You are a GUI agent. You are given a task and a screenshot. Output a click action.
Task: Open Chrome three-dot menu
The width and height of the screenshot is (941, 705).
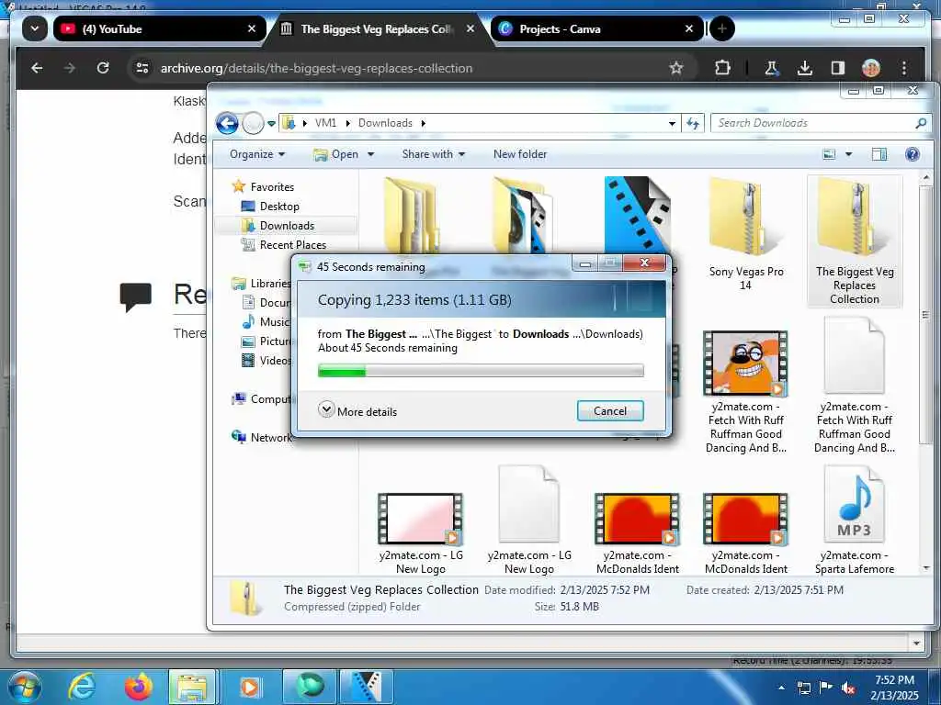[904, 68]
